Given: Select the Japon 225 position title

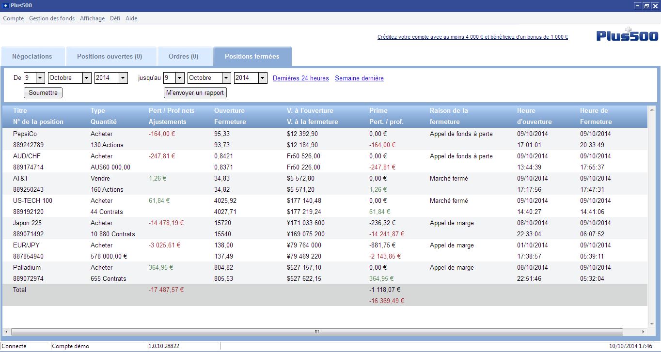Looking at the screenshot, I should pyautogui.click(x=27, y=223).
